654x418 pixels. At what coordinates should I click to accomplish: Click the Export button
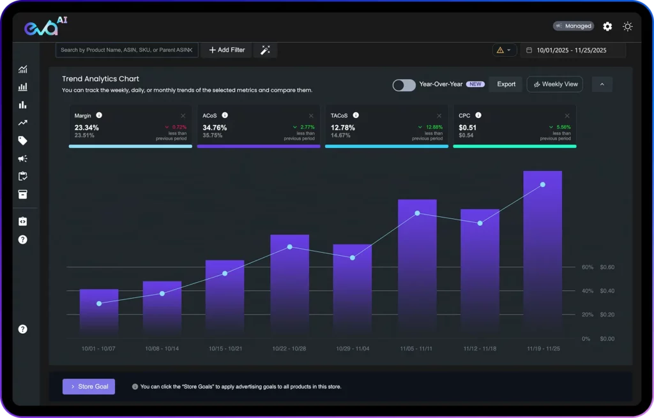[x=505, y=84]
